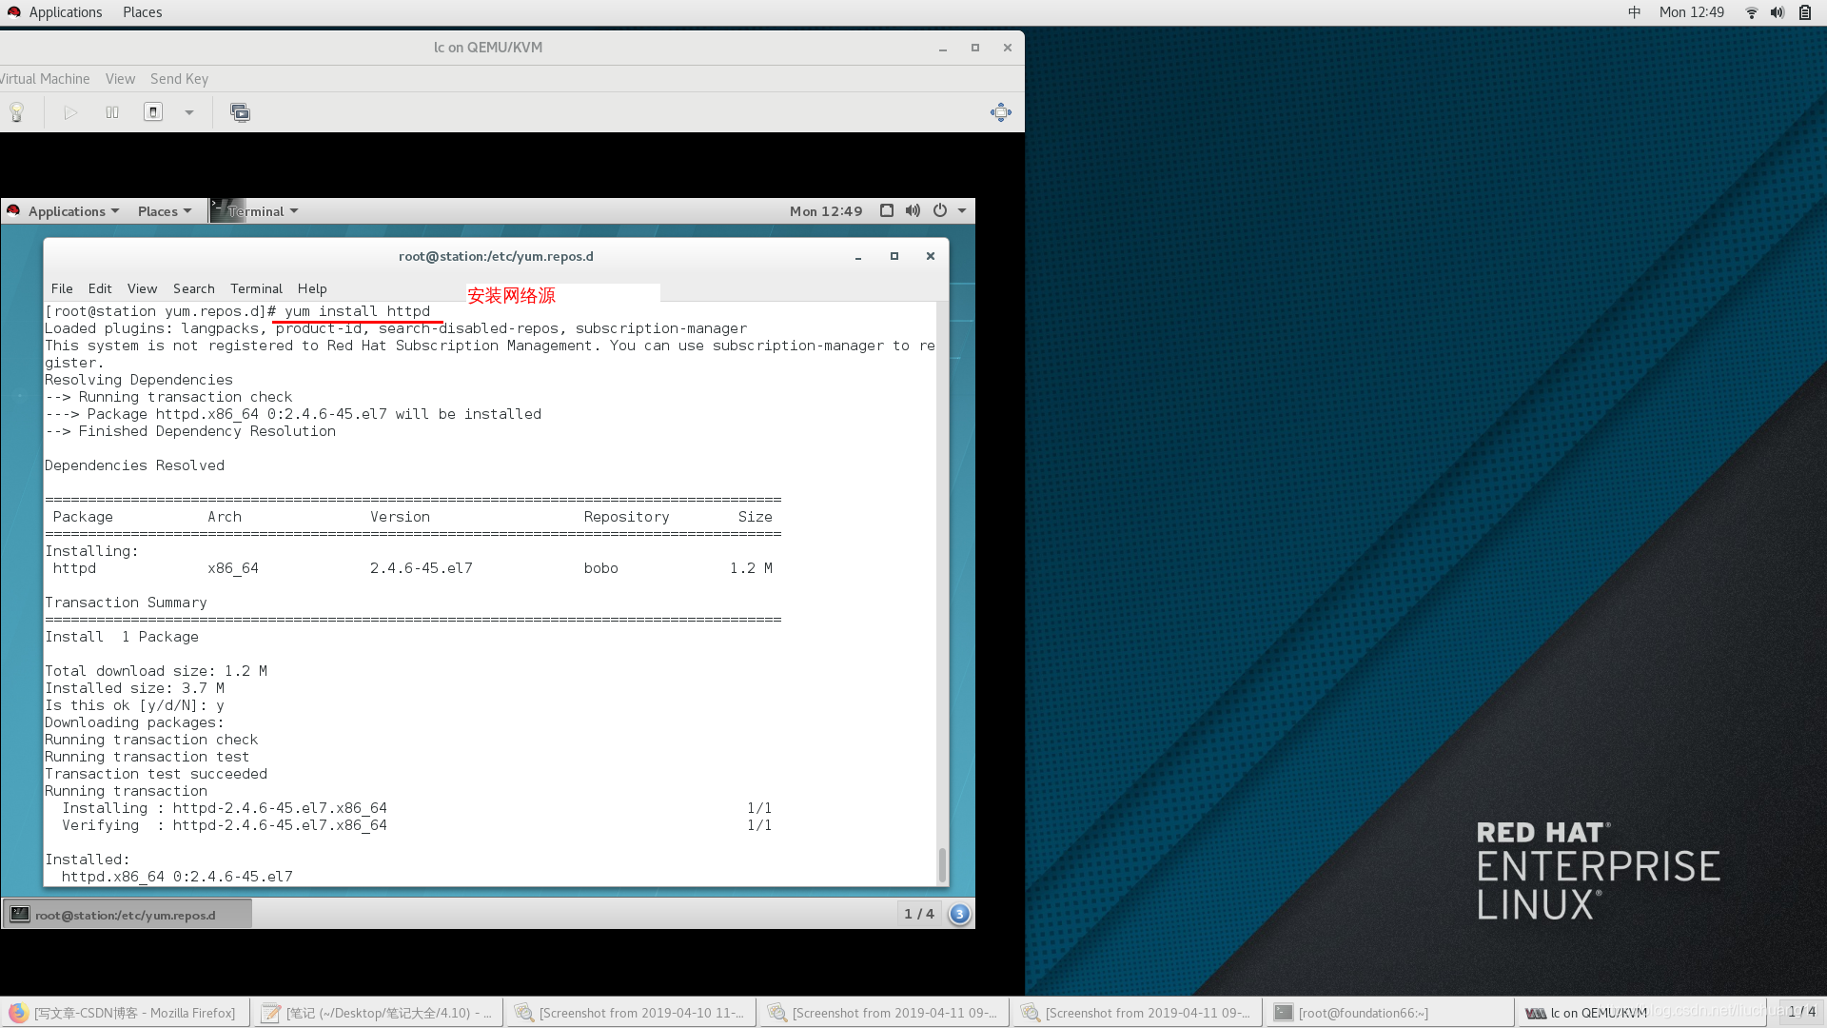Switch to Mozilla Firefox CSDN taskbar item
This screenshot has height=1028, width=1827.
click(126, 1013)
